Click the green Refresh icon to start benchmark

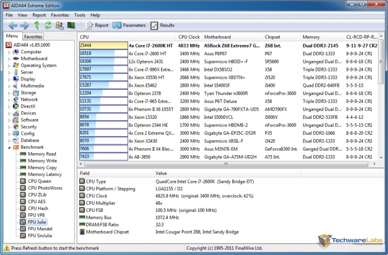48,25
